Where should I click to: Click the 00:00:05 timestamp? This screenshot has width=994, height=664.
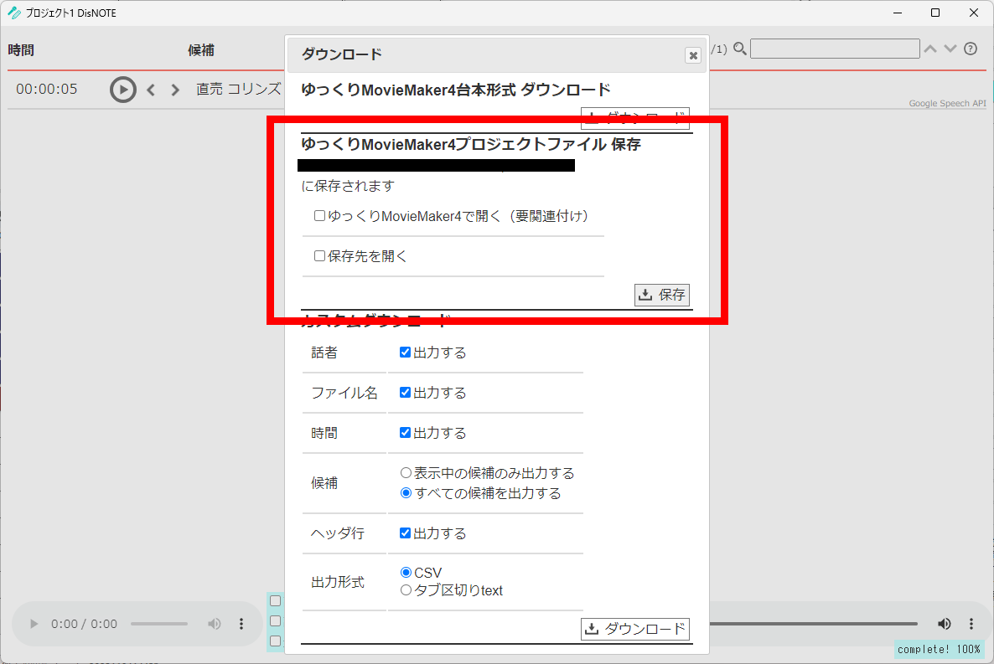(47, 90)
